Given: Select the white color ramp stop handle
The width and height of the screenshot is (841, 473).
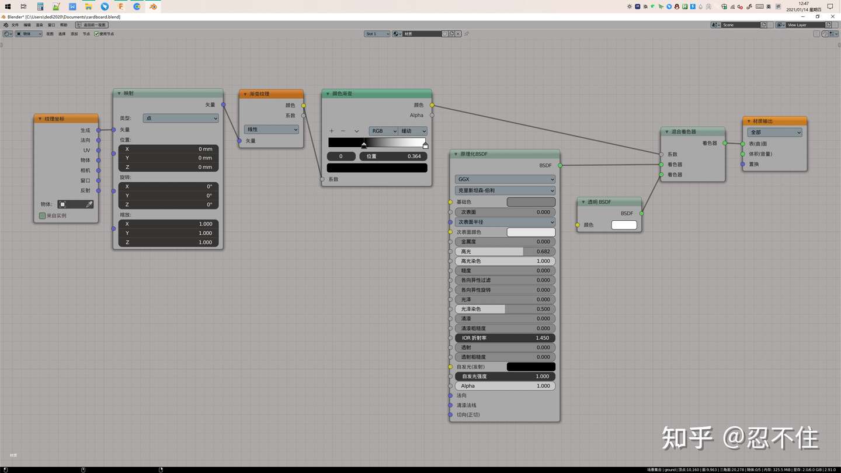Looking at the screenshot, I should pyautogui.click(x=425, y=145).
